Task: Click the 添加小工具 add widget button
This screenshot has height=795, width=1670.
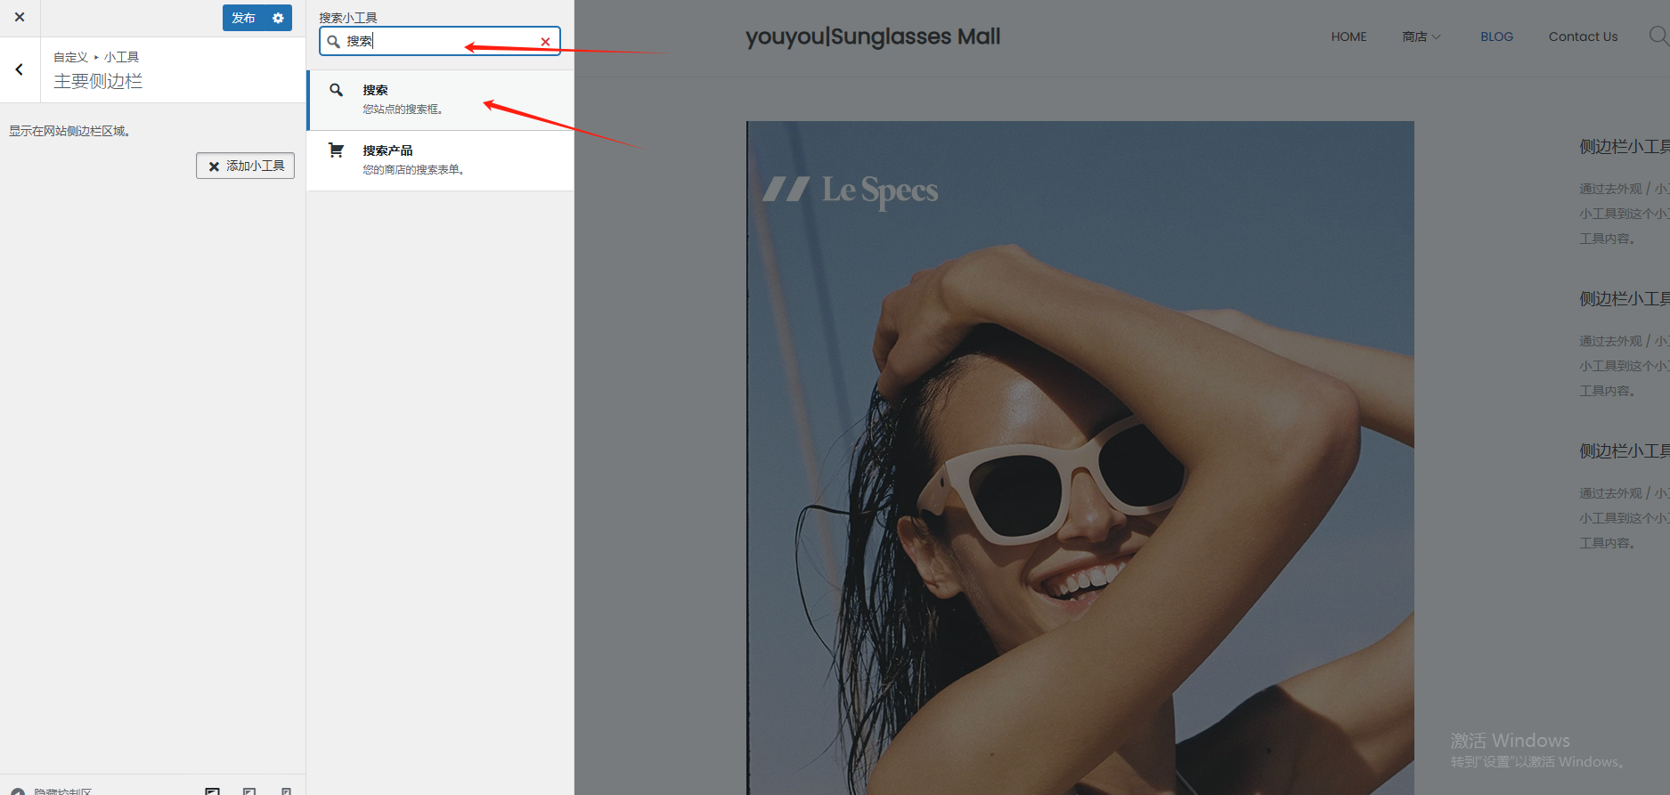Action: coord(245,166)
